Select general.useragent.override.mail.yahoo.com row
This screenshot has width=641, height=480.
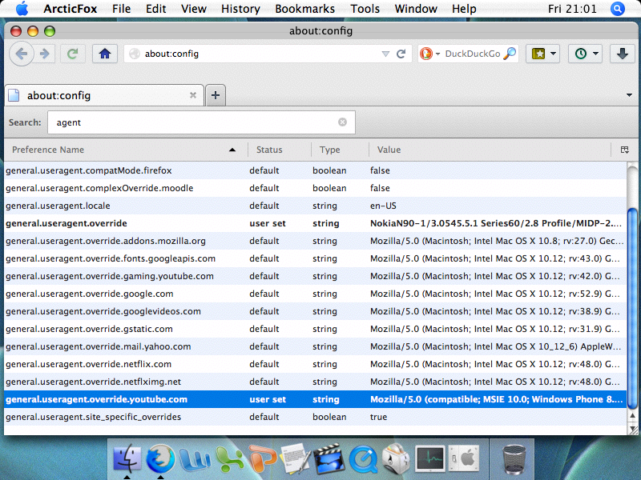click(315, 346)
